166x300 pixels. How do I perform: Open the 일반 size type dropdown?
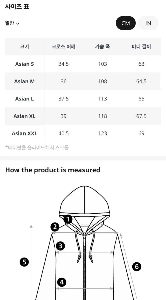(x=12, y=23)
